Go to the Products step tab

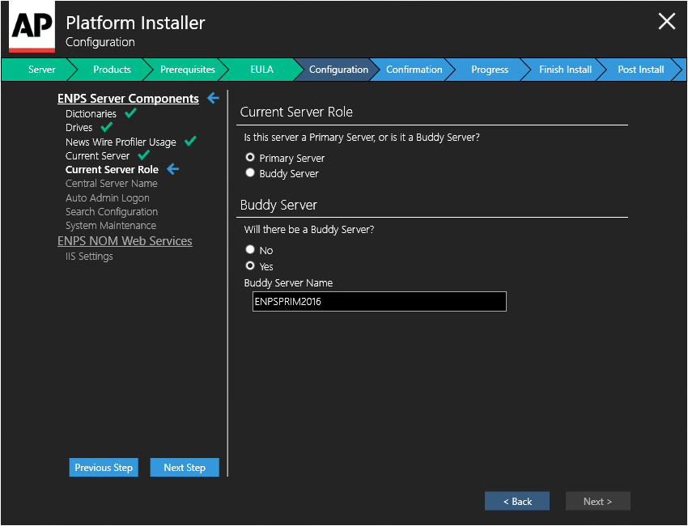[112, 70]
